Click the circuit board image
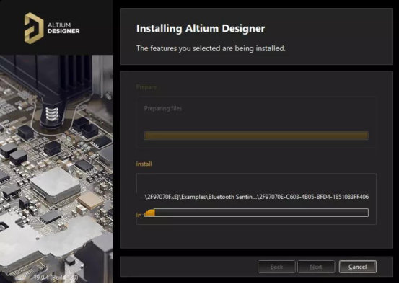 tap(56, 169)
